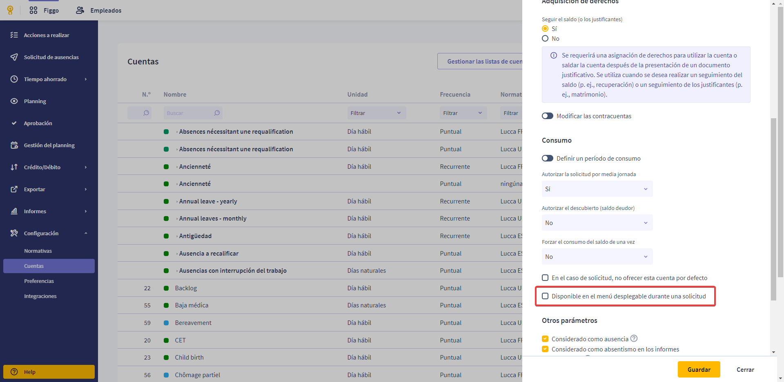Open Cuentas submenu item
The image size is (784, 382).
49,266
